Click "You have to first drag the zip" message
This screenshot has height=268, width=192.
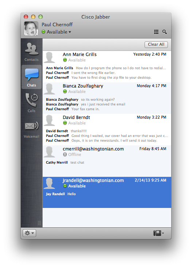[x=111, y=78]
